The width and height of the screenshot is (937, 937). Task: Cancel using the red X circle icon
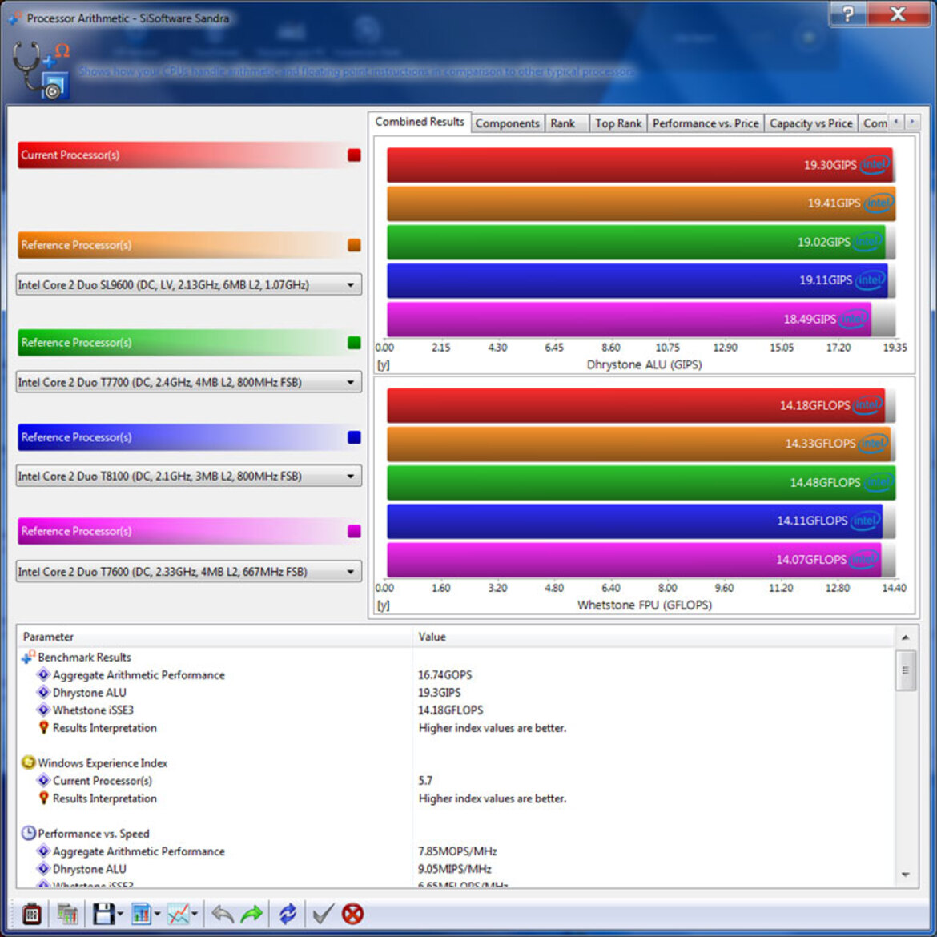(x=352, y=914)
